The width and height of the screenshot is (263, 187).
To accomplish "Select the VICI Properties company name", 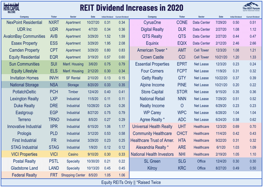I will (24, 155).
